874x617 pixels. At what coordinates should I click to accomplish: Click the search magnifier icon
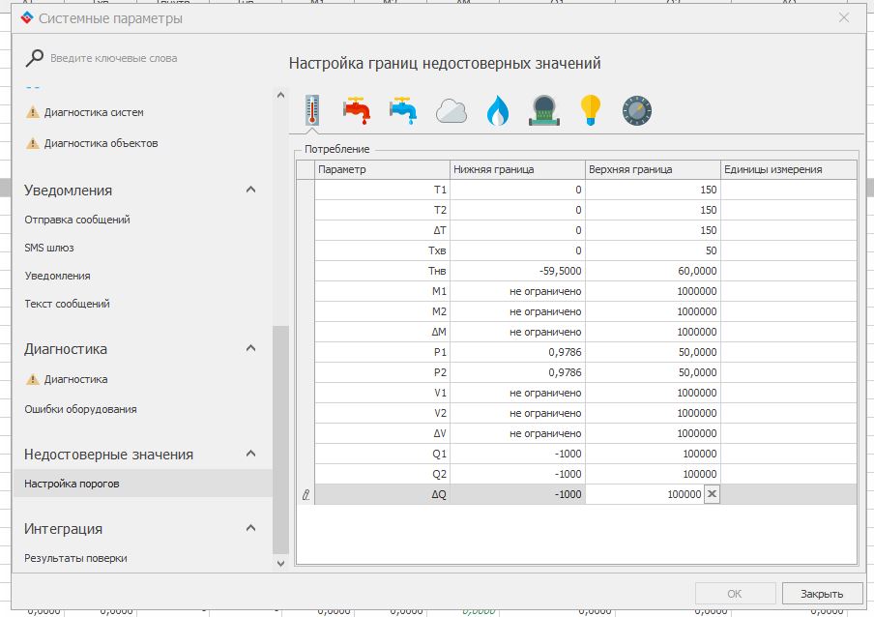[x=34, y=58]
